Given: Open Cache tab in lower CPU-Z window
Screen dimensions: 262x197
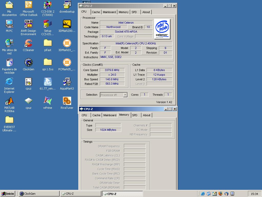Looking at the screenshot, I should coord(96,115).
